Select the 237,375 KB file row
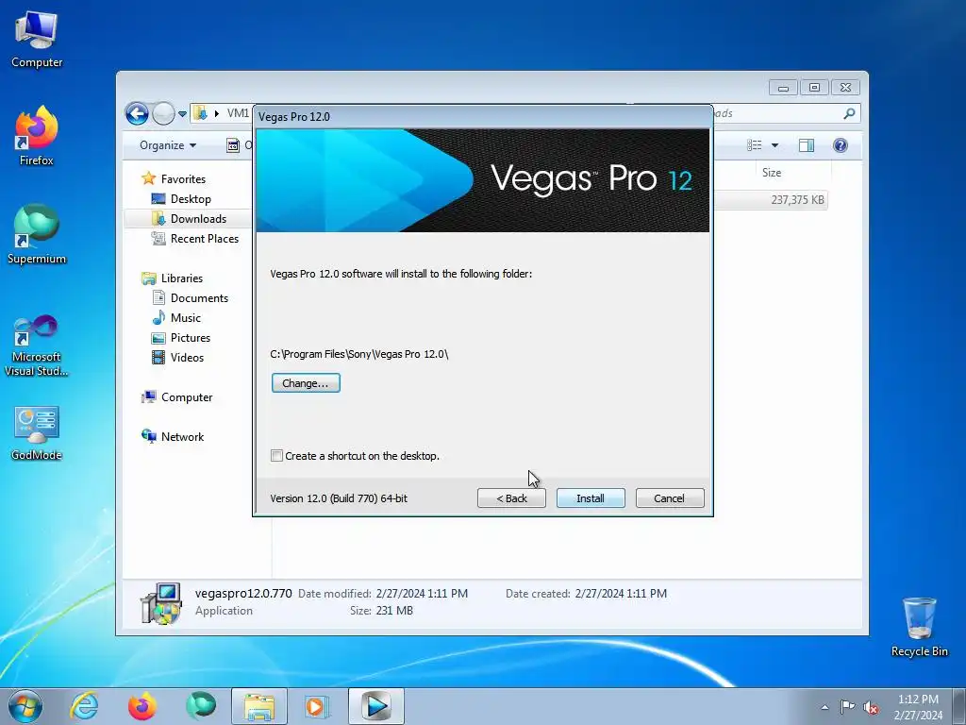The image size is (966, 725). pos(770,200)
